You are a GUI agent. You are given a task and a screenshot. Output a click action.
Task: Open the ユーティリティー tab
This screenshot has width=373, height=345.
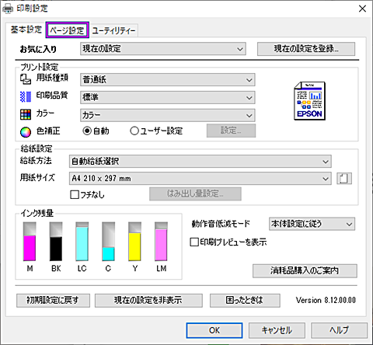click(x=113, y=31)
